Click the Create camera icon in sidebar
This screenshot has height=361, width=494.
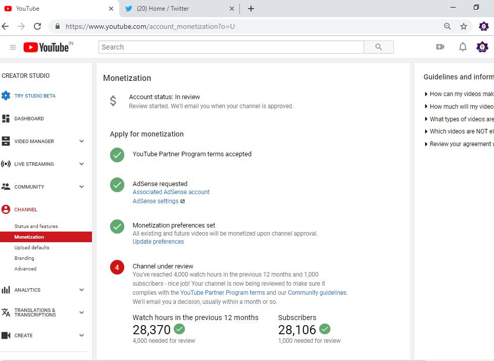pos(6,335)
